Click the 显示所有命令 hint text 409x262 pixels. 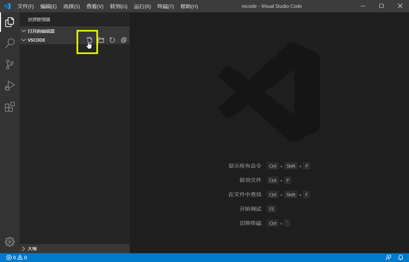pyautogui.click(x=245, y=166)
